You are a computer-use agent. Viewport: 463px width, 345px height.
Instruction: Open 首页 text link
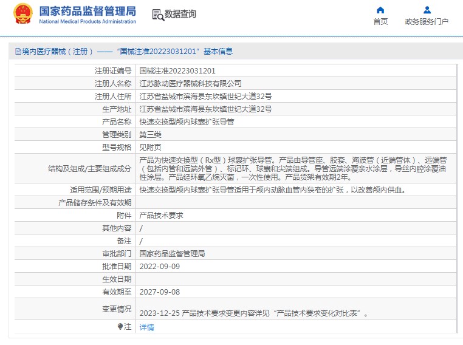(380, 21)
